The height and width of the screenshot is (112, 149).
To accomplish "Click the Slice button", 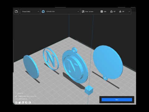I will tap(117, 100).
